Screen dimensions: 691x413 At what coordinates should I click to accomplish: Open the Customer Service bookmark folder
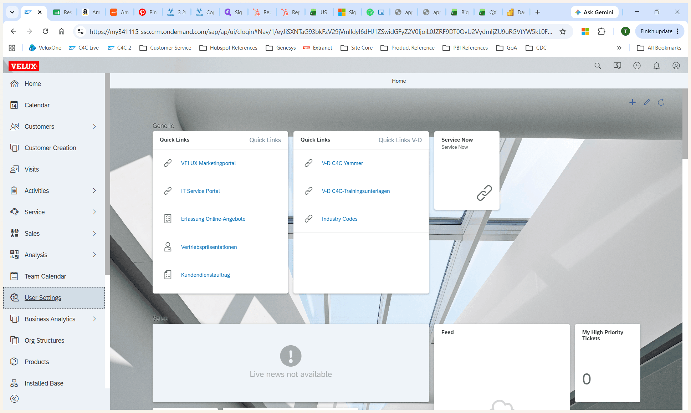165,48
